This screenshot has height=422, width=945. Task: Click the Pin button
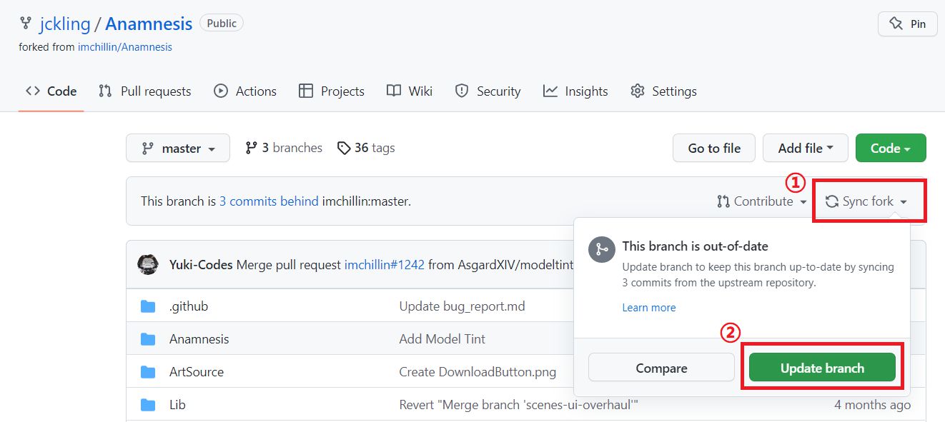point(907,24)
